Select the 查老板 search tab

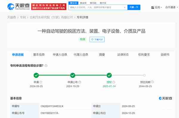point(83,3)
